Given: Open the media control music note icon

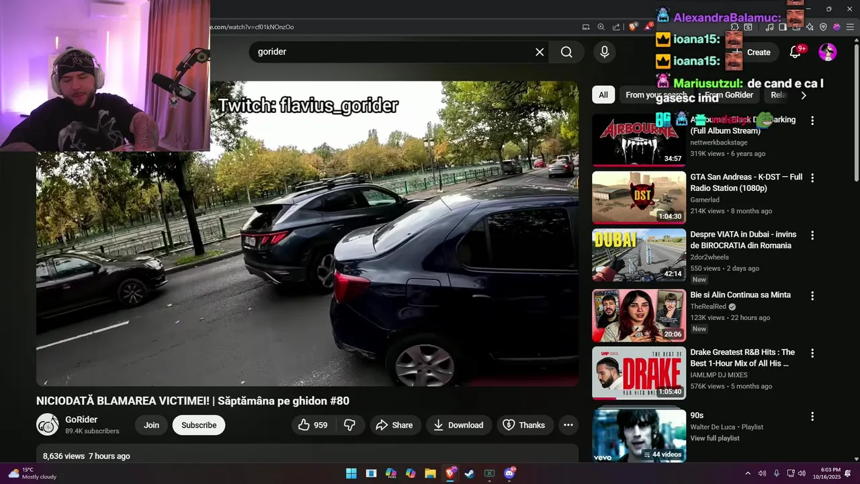Looking at the screenshot, I should 769,27.
